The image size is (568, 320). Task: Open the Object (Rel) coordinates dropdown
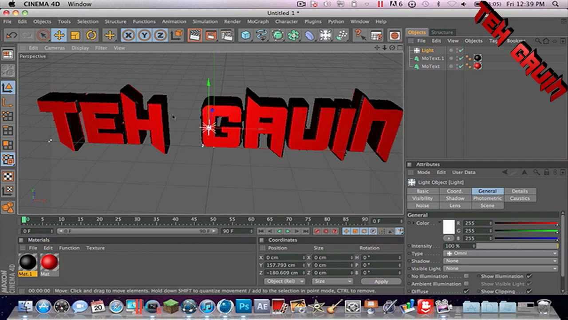pyautogui.click(x=284, y=281)
